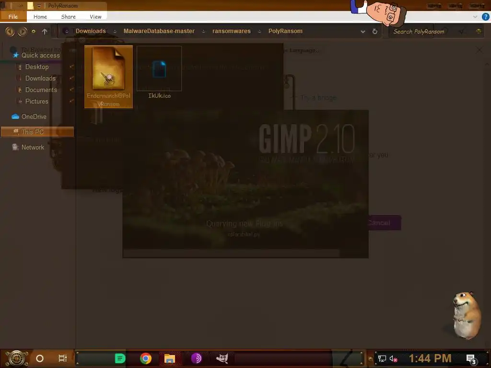
Task: Open Task View on the taskbar
Action: [x=63, y=358]
